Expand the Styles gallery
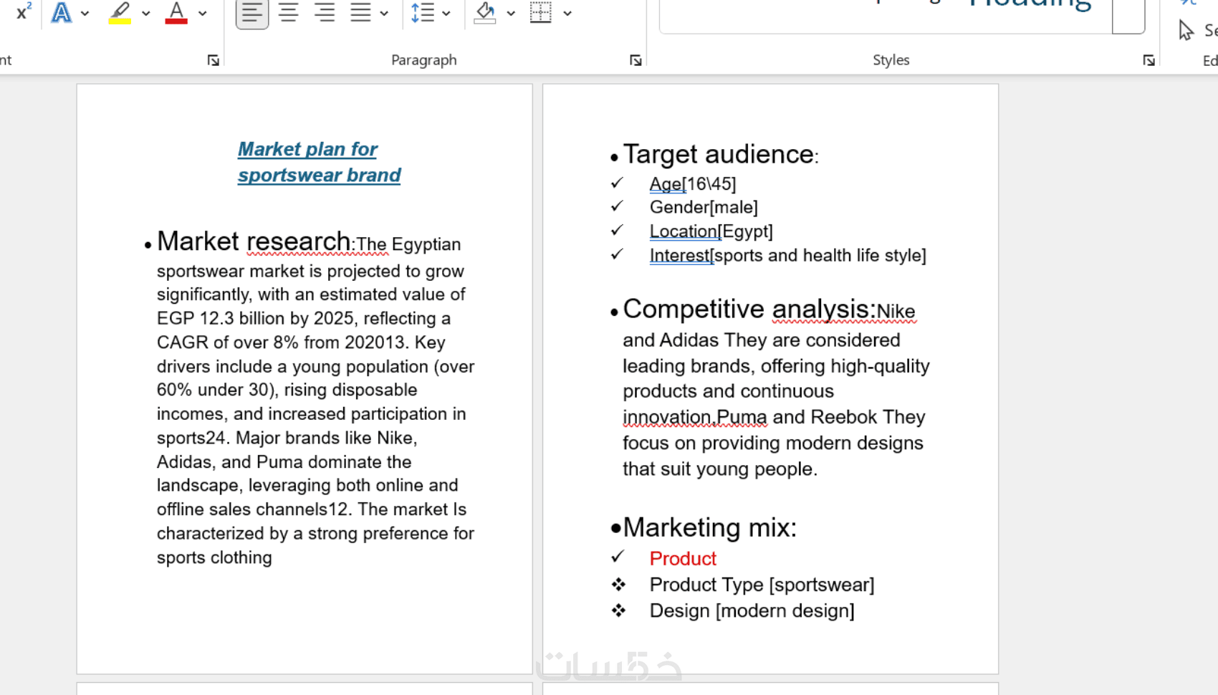 (1128, 16)
